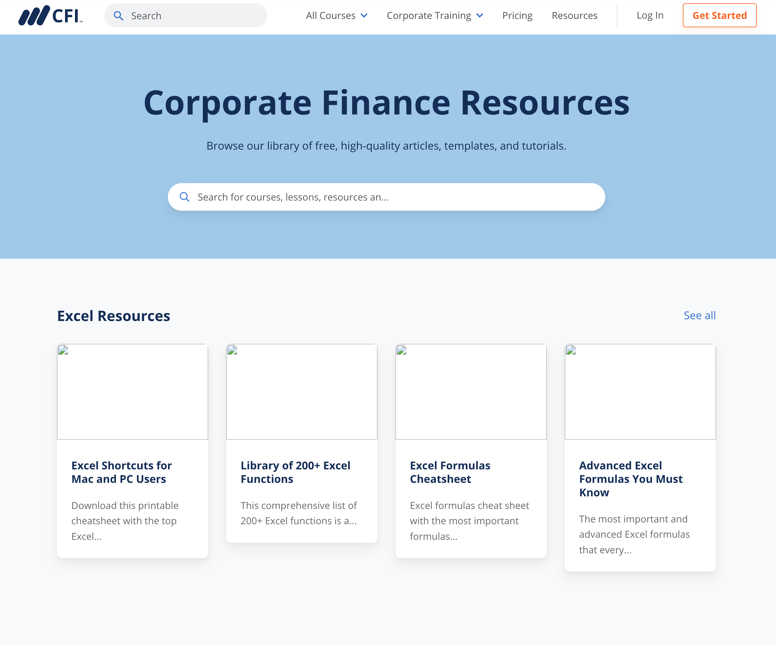Open Excel Shortcuts for Mac and PC
Screen dimensions: 776x645
pyautogui.click(x=122, y=471)
